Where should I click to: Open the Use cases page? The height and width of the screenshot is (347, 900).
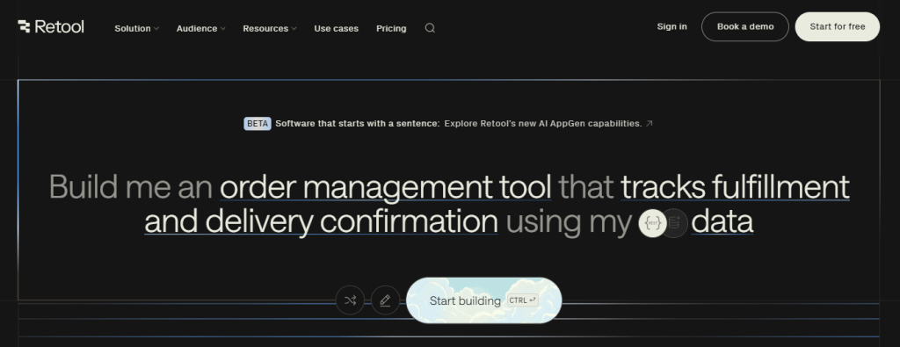337,28
